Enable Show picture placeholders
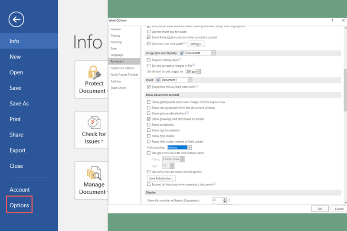Image resolution: width=347 pixels, height=231 pixels. point(149,114)
